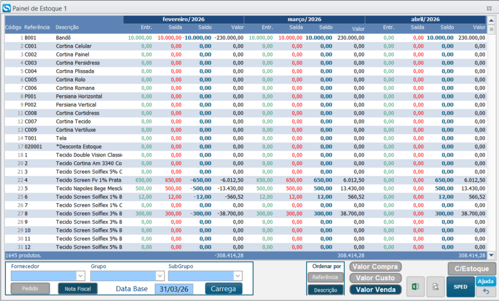
Task: Select the Valor Compra view
Action: coord(375,267)
